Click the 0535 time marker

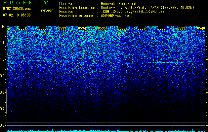pyautogui.click(x=102, y=28)
